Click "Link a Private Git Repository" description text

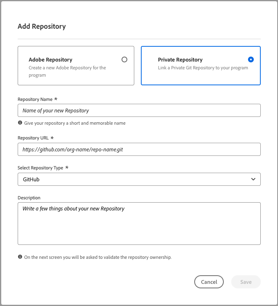(203, 68)
